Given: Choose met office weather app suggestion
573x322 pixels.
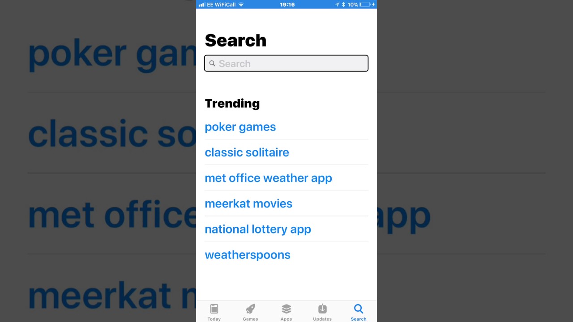Looking at the screenshot, I should tap(269, 178).
